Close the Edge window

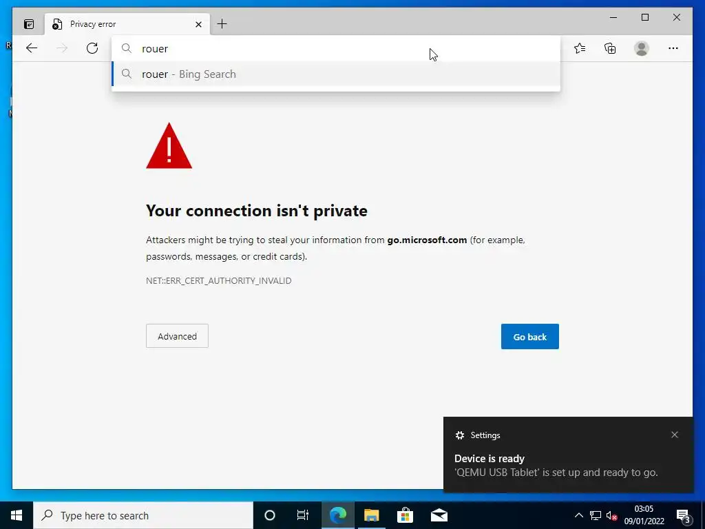pos(676,17)
